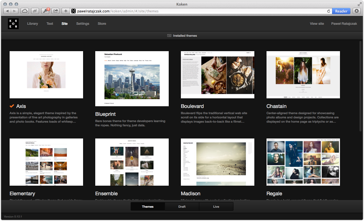Select the Ensemble theme thumbnail
The image size is (364, 221).
point(132,162)
